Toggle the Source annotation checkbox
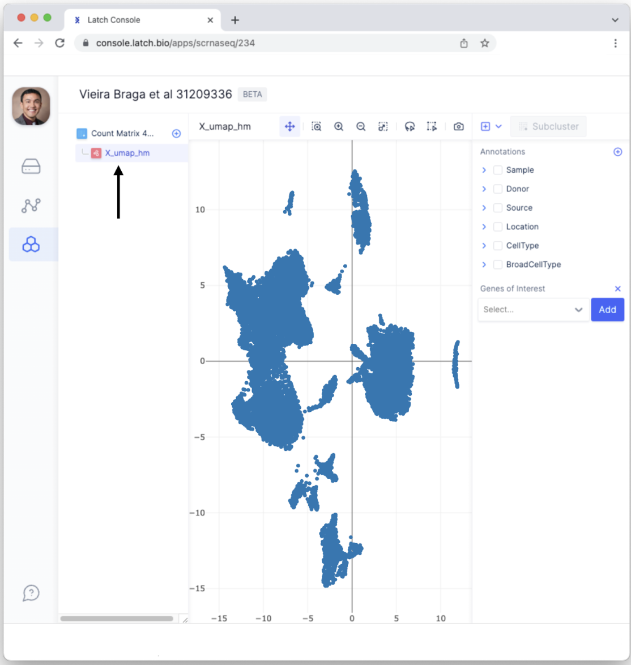This screenshot has width=631, height=665. pyautogui.click(x=498, y=208)
